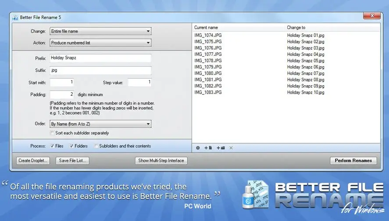
Task: Select IMG_1078.JPG in the file list
Action: coord(208,61)
